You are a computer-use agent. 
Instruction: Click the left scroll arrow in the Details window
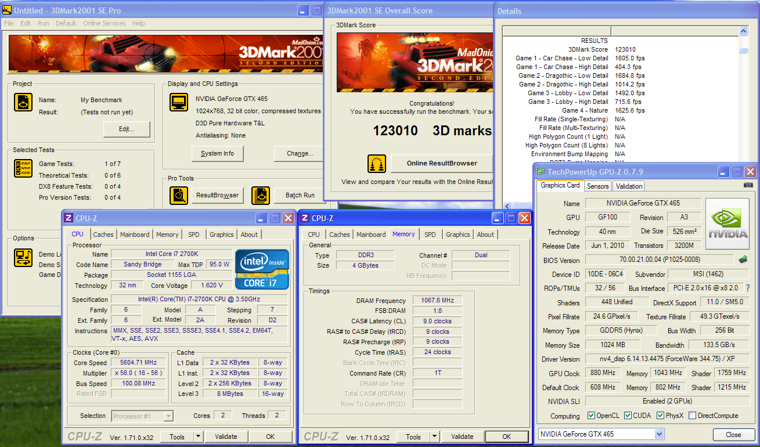(507, 206)
